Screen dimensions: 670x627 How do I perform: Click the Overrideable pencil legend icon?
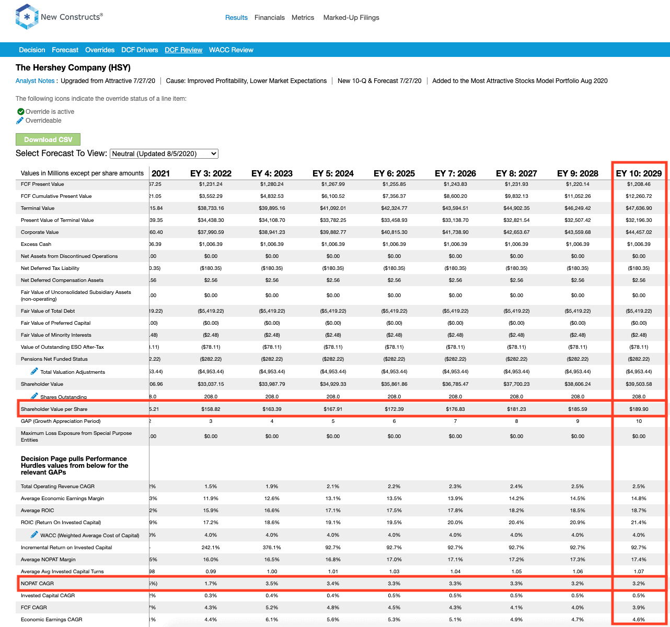[20, 121]
